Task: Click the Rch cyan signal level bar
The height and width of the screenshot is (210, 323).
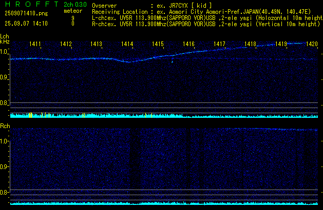Action: [x=164, y=203]
